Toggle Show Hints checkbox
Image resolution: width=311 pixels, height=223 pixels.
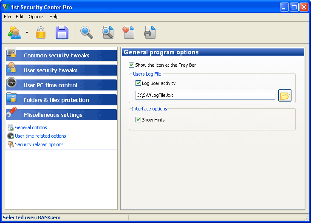[x=138, y=119]
